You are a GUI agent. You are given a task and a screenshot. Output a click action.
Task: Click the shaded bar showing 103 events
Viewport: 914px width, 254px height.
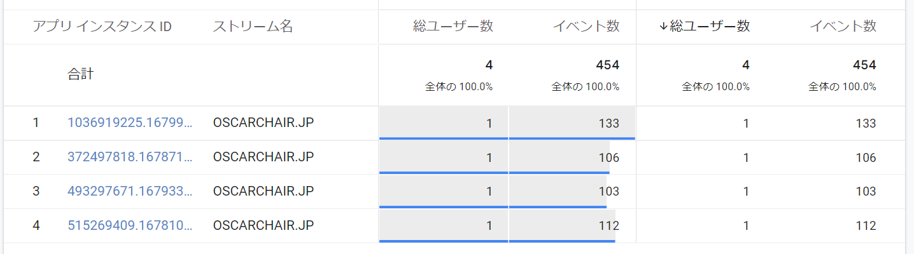[558, 191]
